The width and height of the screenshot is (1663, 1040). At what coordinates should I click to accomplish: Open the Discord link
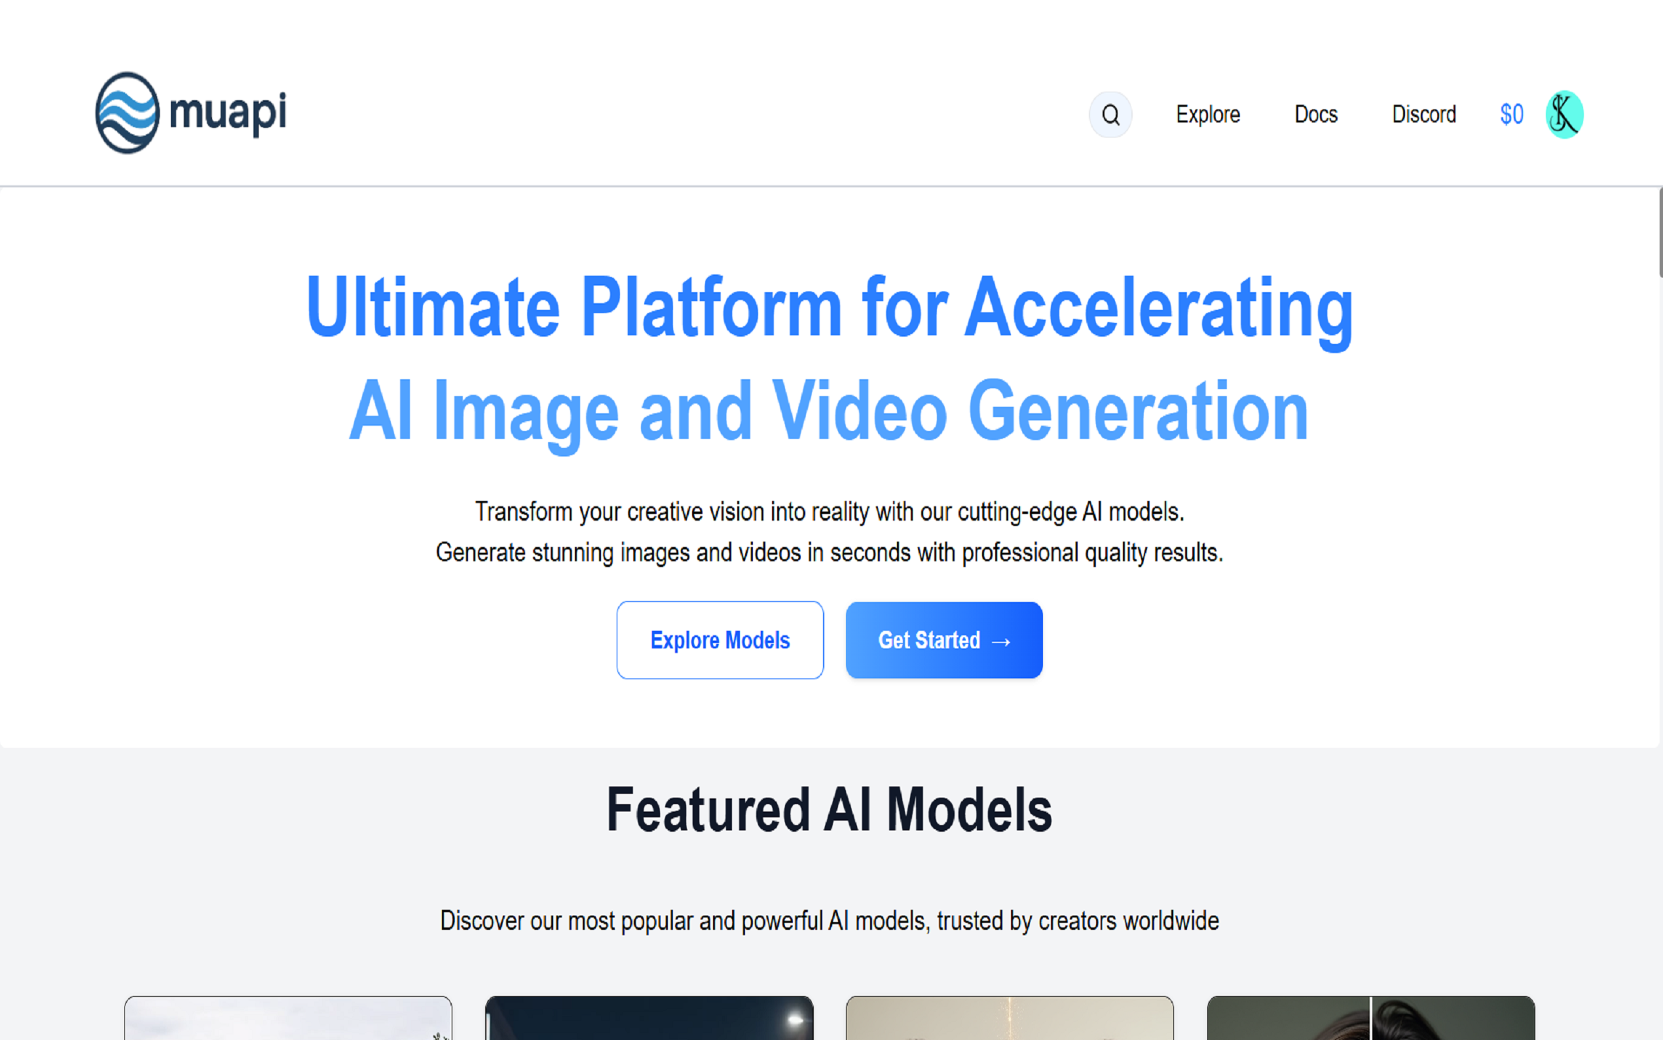(x=1423, y=114)
